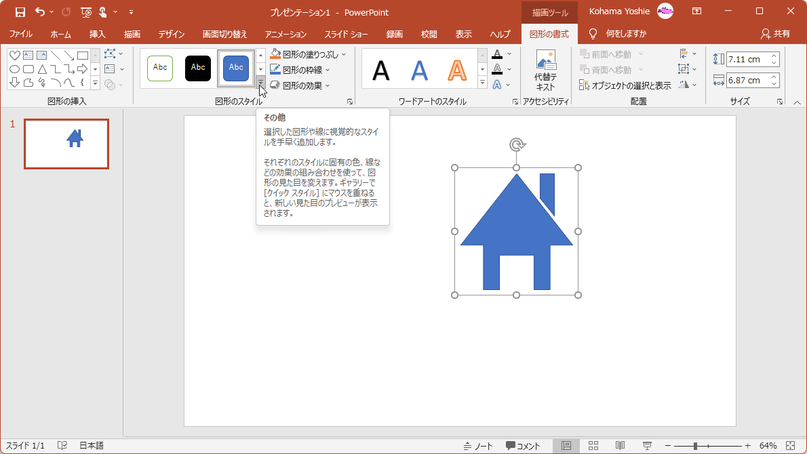The height and width of the screenshot is (454, 807).
Task: Open 図形の塗りつぶし dropdown
Action: [x=344, y=54]
